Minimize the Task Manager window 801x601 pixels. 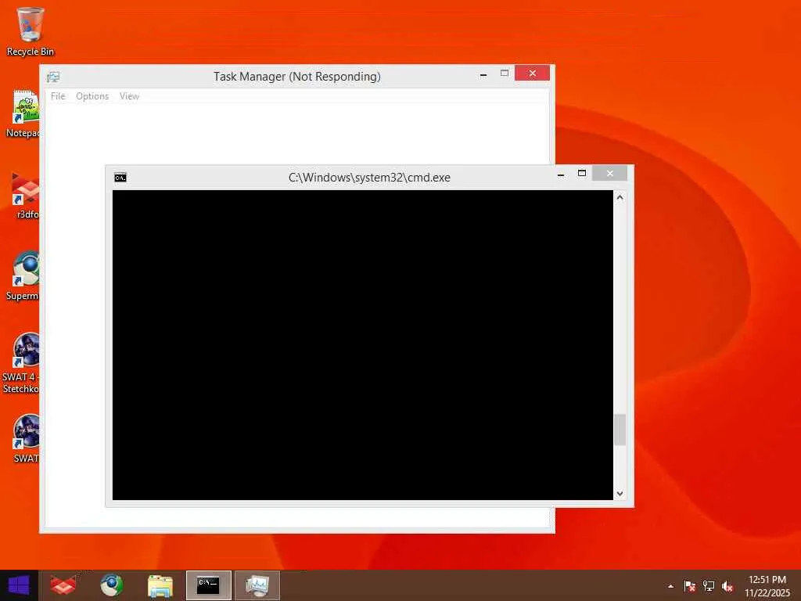click(x=483, y=74)
